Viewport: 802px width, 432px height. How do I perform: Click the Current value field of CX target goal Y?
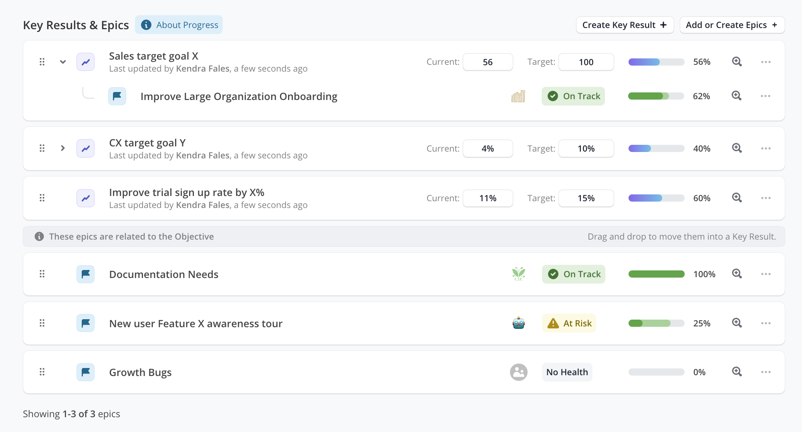coord(488,148)
